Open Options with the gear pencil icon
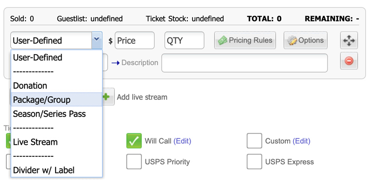The width and height of the screenshot is (371, 185). coord(306,40)
